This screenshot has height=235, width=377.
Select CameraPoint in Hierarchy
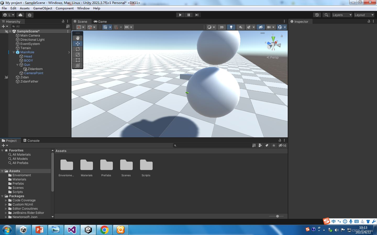pyautogui.click(x=34, y=73)
